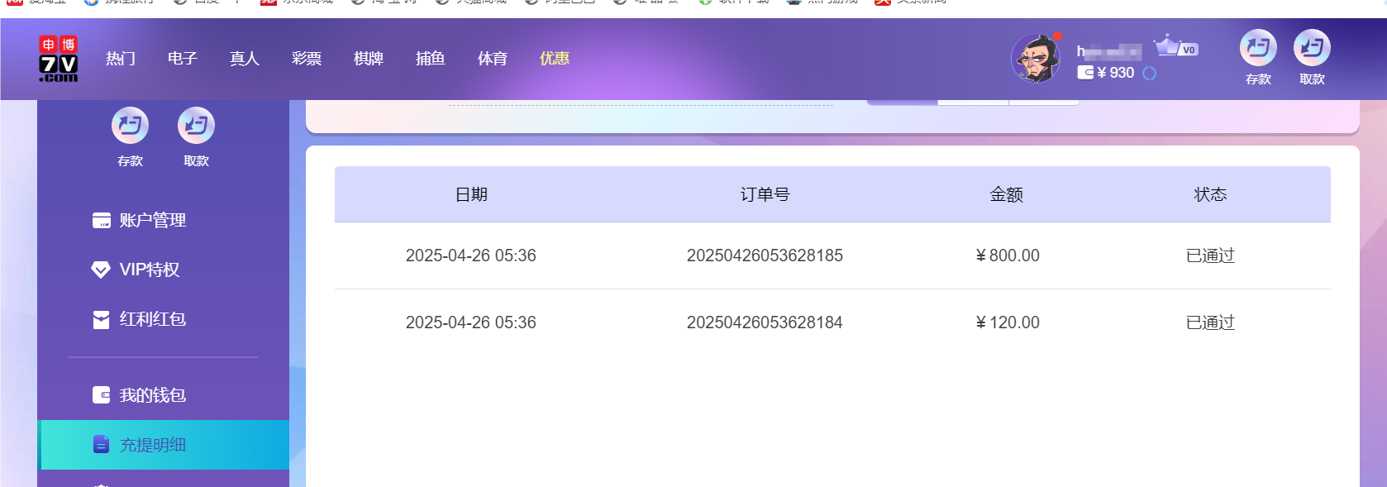Open the 彩票 lottery menu
1387x487 pixels.
pyautogui.click(x=307, y=59)
